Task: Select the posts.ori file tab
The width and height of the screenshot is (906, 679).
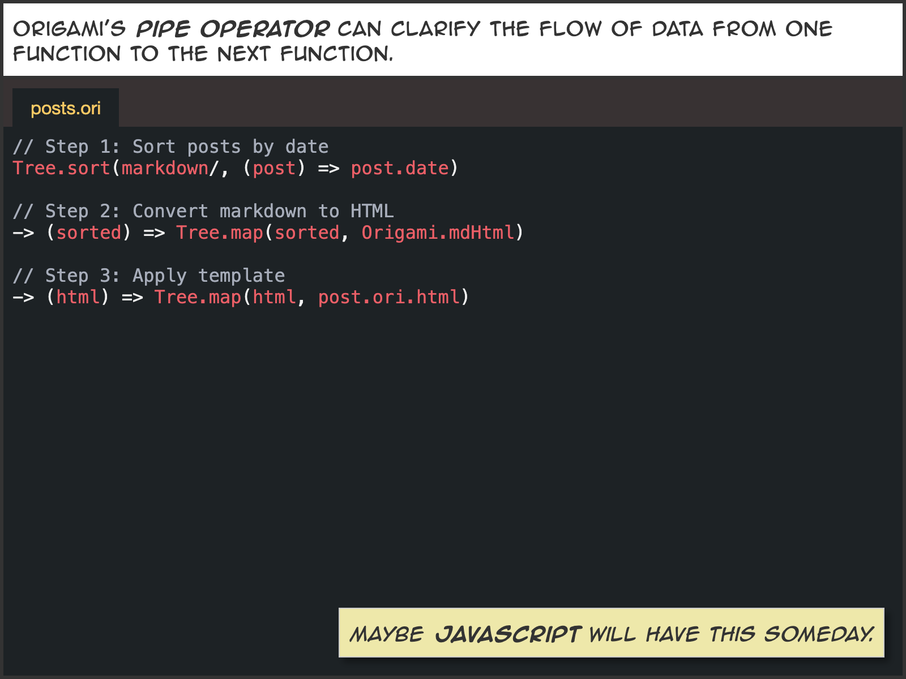Action: [x=66, y=108]
